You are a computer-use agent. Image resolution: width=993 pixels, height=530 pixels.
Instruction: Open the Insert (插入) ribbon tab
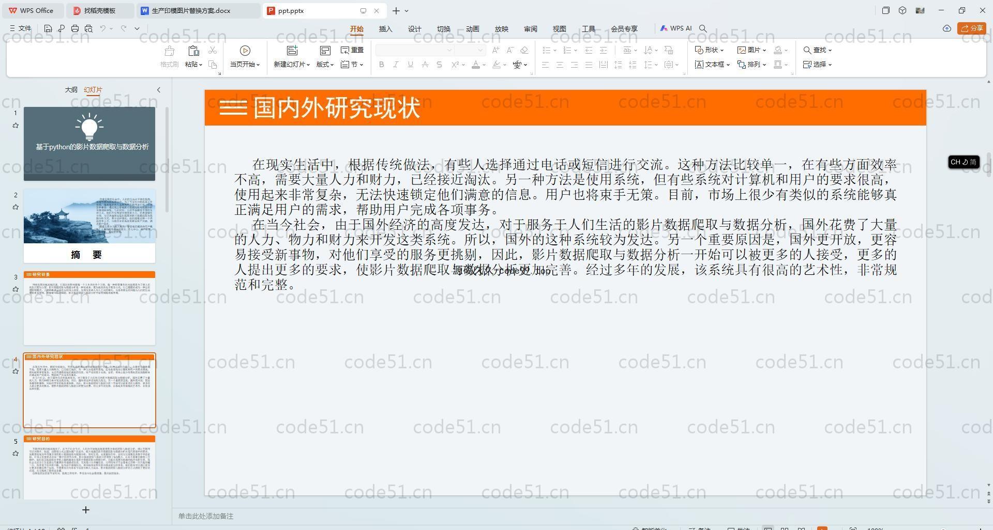pyautogui.click(x=385, y=29)
